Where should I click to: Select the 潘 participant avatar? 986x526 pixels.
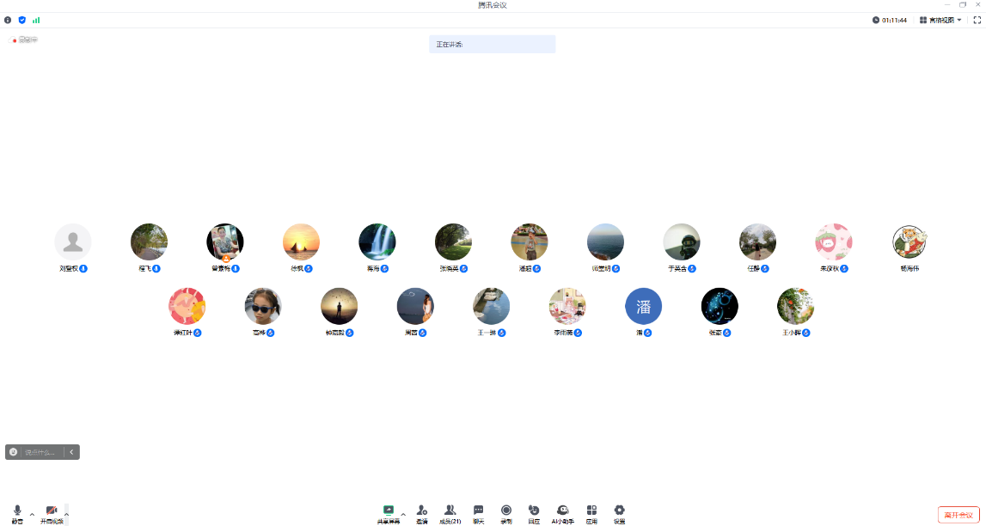[643, 306]
